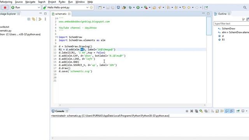Expand the Debug dropdown arrow

(134, 7)
